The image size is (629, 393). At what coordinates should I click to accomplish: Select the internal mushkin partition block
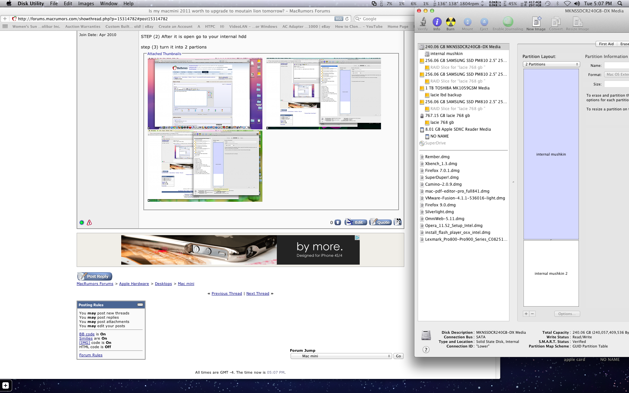551,154
